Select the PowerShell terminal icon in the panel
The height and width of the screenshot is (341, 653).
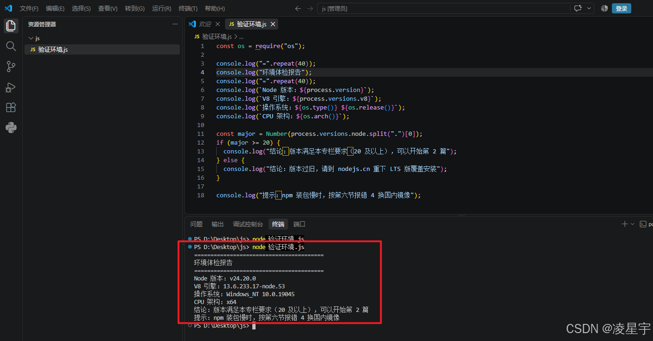643,224
